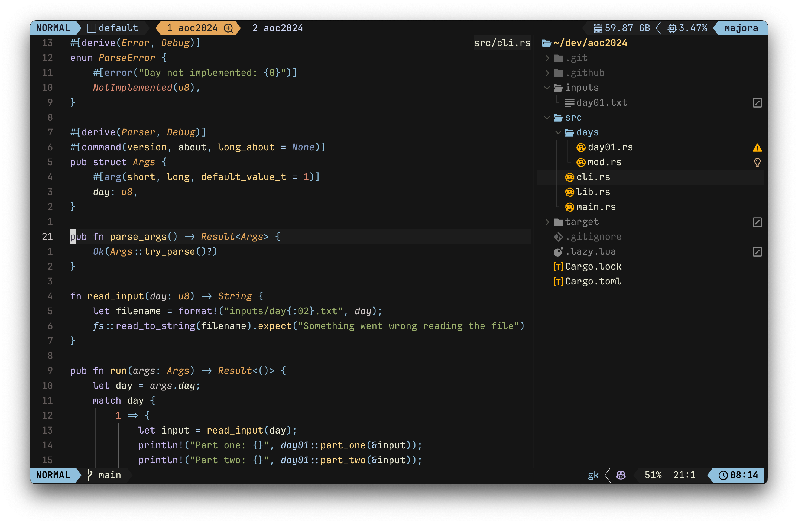The height and width of the screenshot is (524, 798).
Task: Expand the .git folder chevron
Action: click(547, 58)
